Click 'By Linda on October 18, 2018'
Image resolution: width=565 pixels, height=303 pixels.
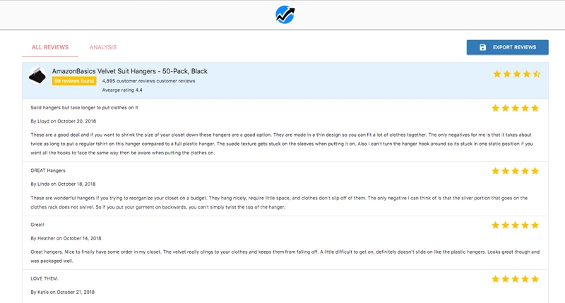click(63, 184)
